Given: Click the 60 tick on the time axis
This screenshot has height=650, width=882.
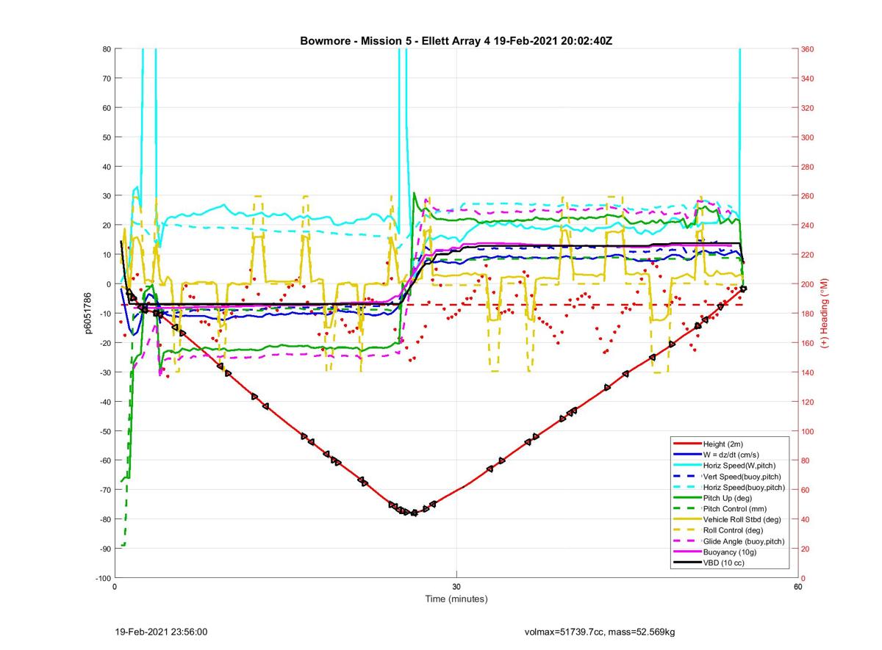Looking at the screenshot, I should click(797, 587).
